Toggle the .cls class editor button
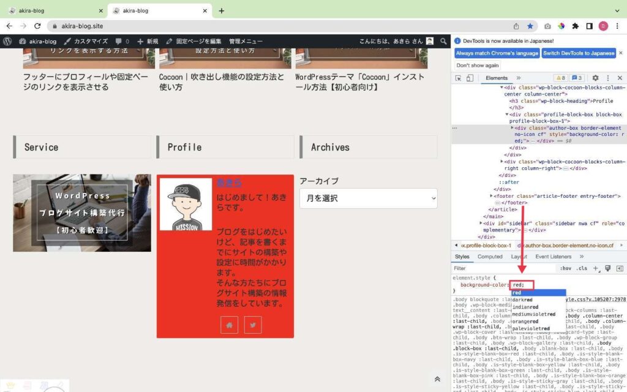 click(x=582, y=268)
